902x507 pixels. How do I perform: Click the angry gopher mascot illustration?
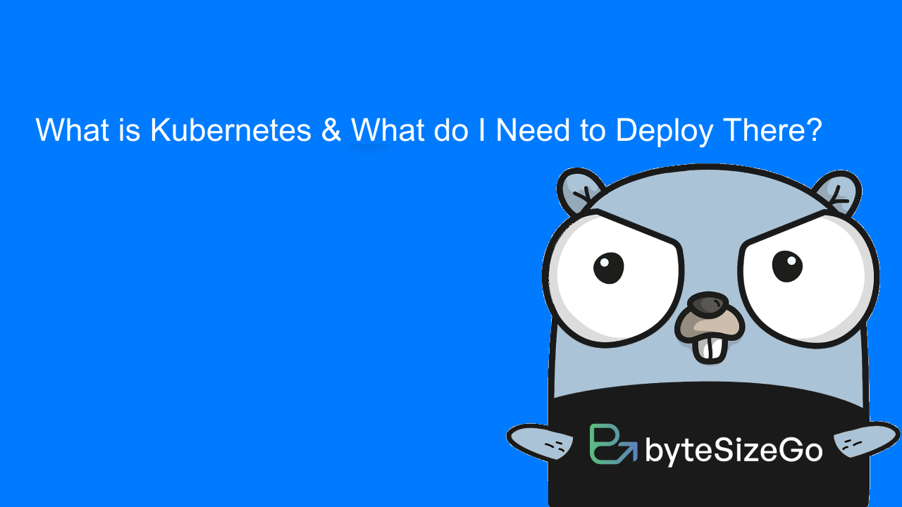(703, 336)
